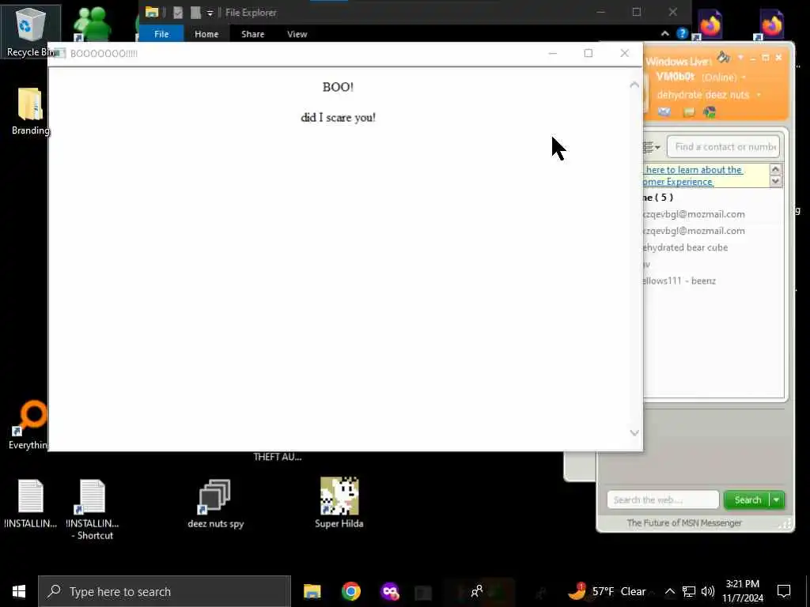
Task: Click the Find a contact or number field
Action: click(x=723, y=147)
